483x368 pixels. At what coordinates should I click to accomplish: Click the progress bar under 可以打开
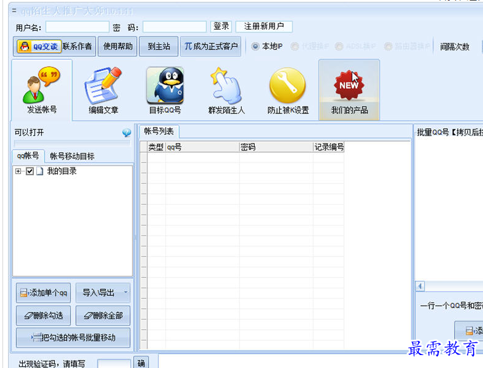[72, 143]
